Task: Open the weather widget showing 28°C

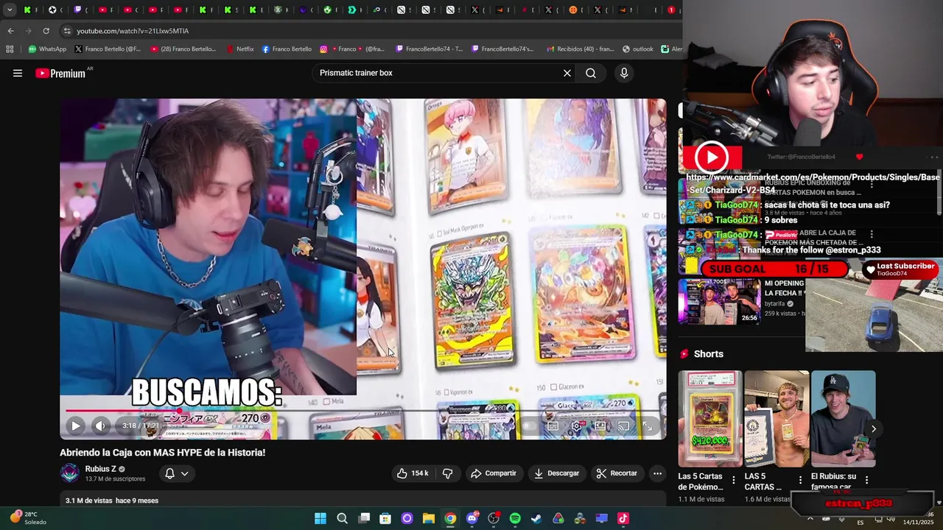Action: click(x=27, y=518)
